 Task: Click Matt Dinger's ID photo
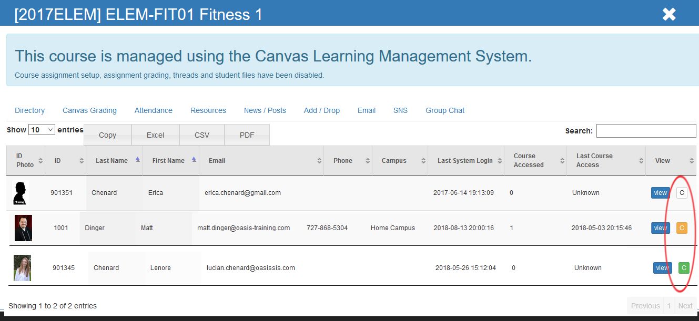[x=23, y=228]
